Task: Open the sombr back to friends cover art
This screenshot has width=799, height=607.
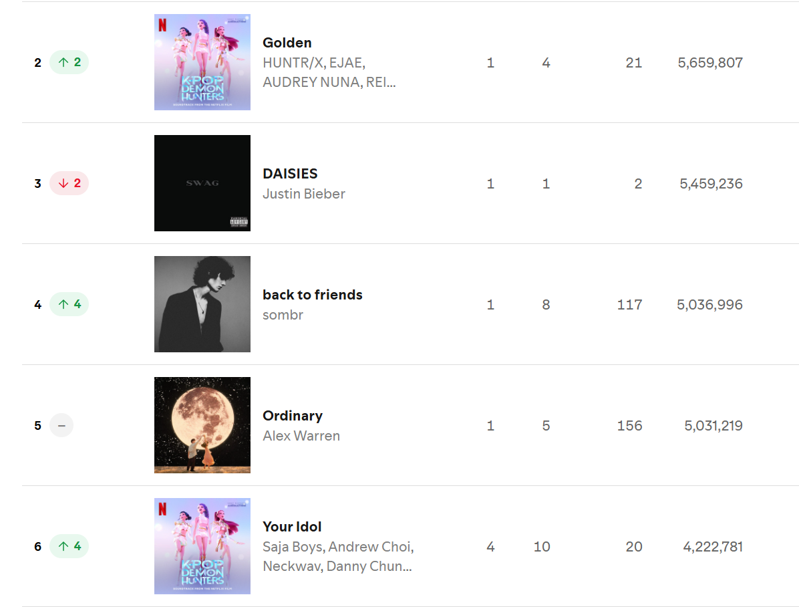Action: [x=202, y=304]
